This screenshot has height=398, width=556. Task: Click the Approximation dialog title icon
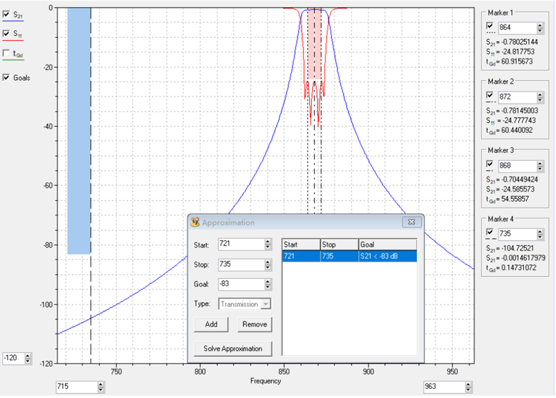click(195, 222)
